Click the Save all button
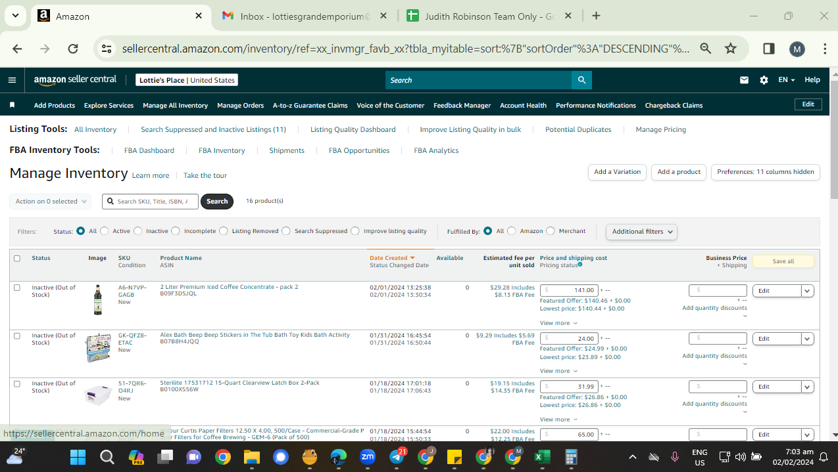Image resolution: width=838 pixels, height=472 pixels. (x=783, y=261)
